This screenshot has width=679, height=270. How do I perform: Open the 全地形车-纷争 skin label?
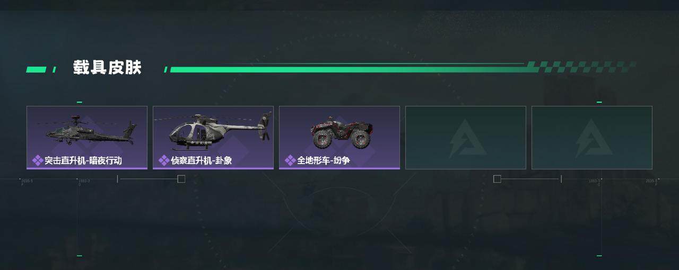[x=323, y=160]
